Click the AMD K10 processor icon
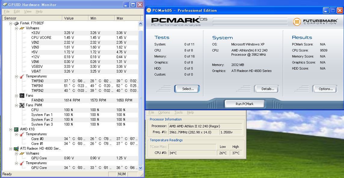Viewport: 344px width, 178px height. 16,130
